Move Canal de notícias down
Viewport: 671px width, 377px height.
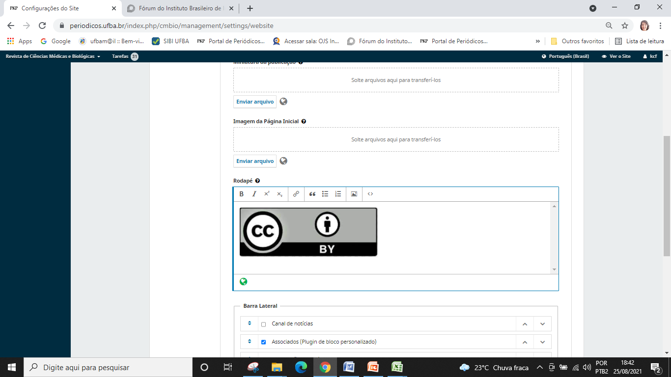pyautogui.click(x=542, y=324)
